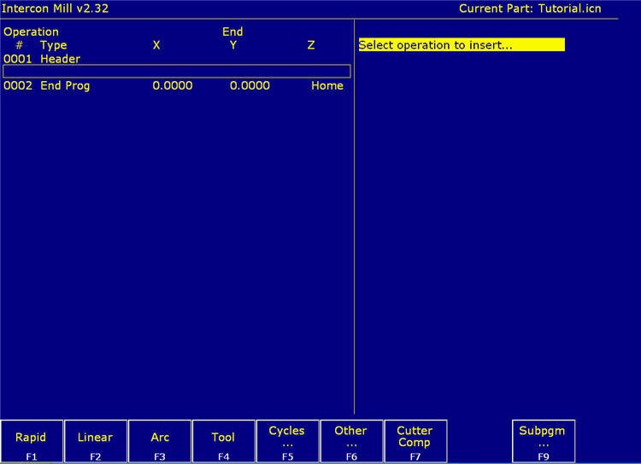
Task: Click End Prog's X value 0.0000
Action: (172, 85)
